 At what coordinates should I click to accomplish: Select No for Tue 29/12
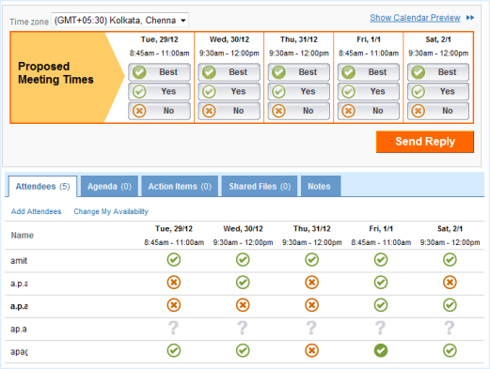[x=159, y=111]
